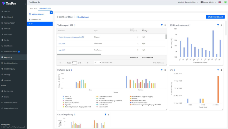Open the Tucker Gymnasium-Yaypay customer link

(71, 37)
